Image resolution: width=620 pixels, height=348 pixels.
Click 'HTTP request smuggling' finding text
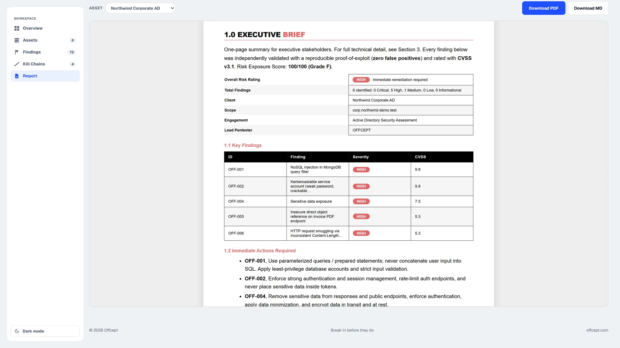(x=316, y=233)
